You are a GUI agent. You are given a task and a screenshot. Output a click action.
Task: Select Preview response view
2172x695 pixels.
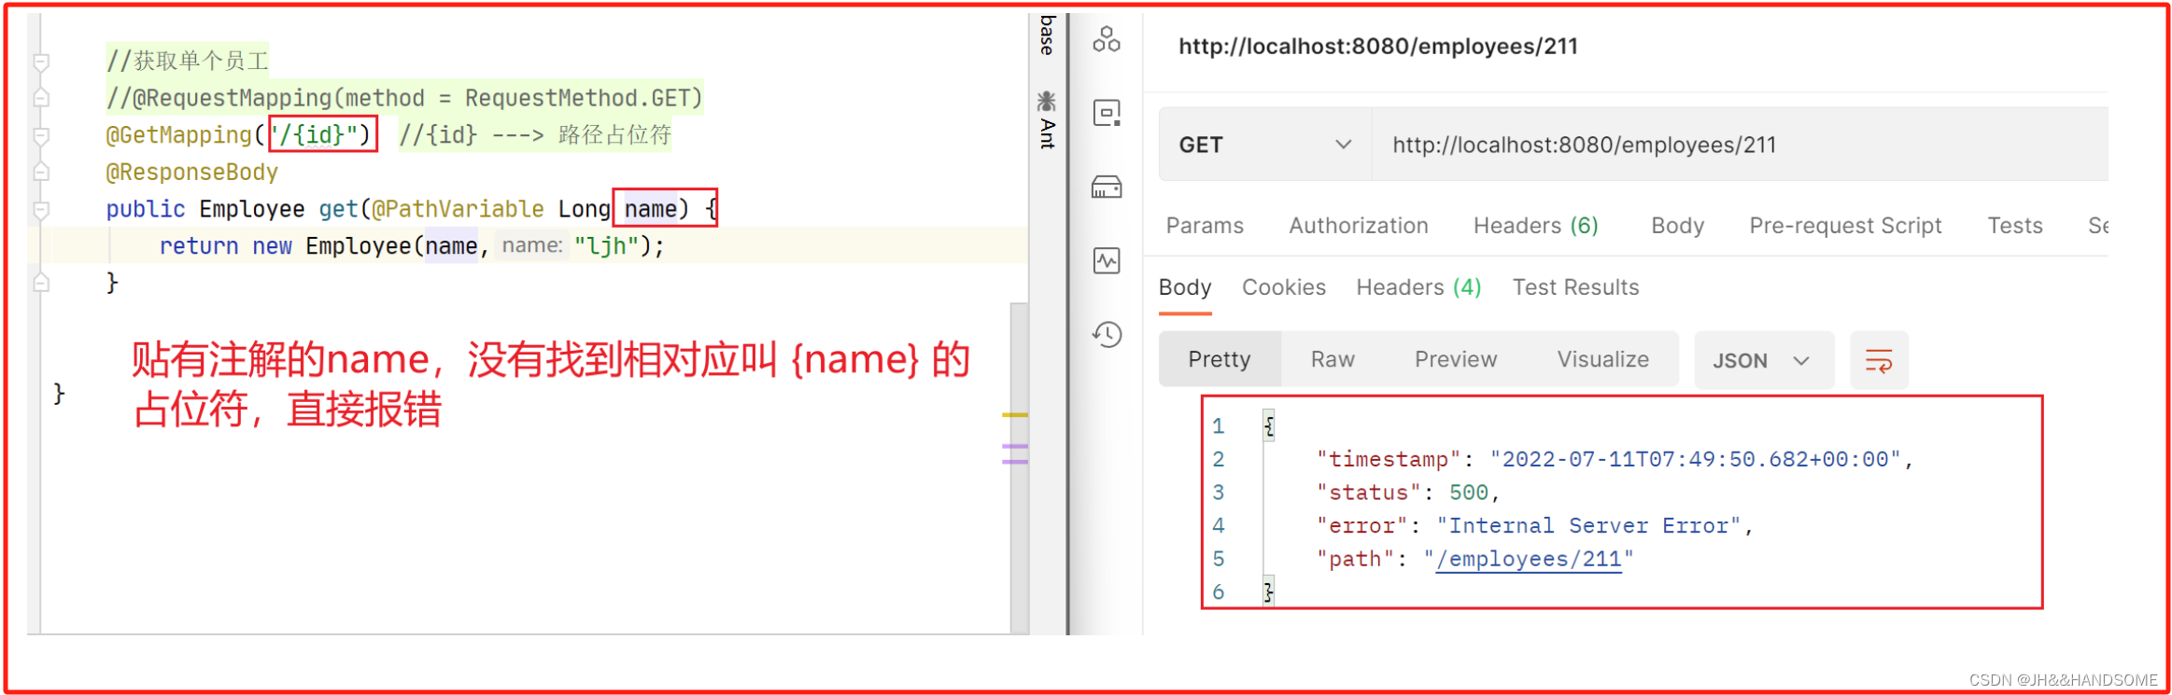coord(1455,360)
